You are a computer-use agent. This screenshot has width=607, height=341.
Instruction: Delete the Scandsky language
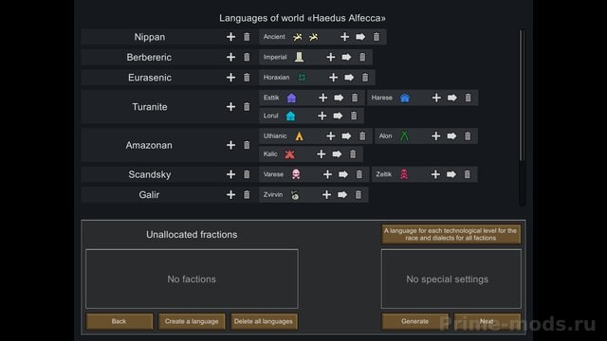click(x=247, y=174)
